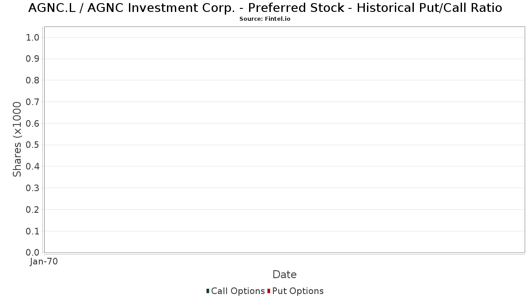Click the 1.0 y-axis tick label

tap(33, 38)
